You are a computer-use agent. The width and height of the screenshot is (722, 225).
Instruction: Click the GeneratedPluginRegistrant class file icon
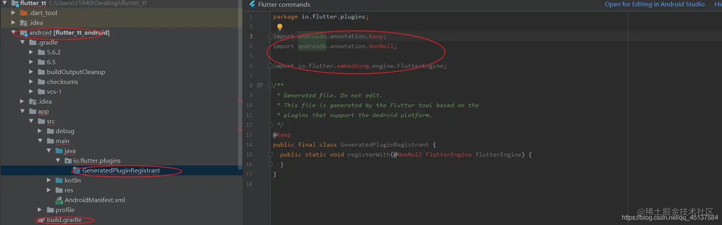tap(76, 171)
